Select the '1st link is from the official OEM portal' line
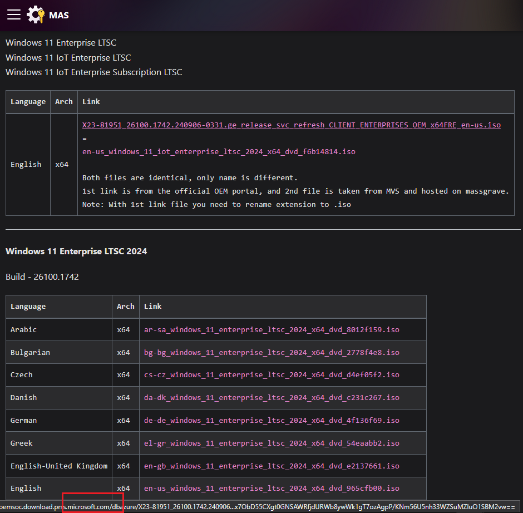The image size is (523, 513). 295,191
